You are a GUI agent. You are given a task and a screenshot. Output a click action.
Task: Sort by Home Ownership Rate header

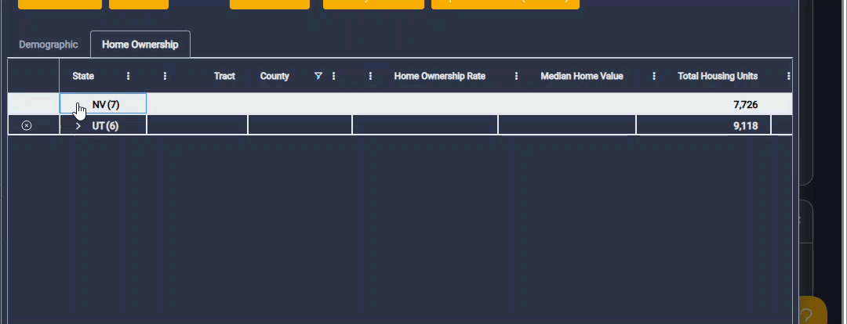point(440,76)
